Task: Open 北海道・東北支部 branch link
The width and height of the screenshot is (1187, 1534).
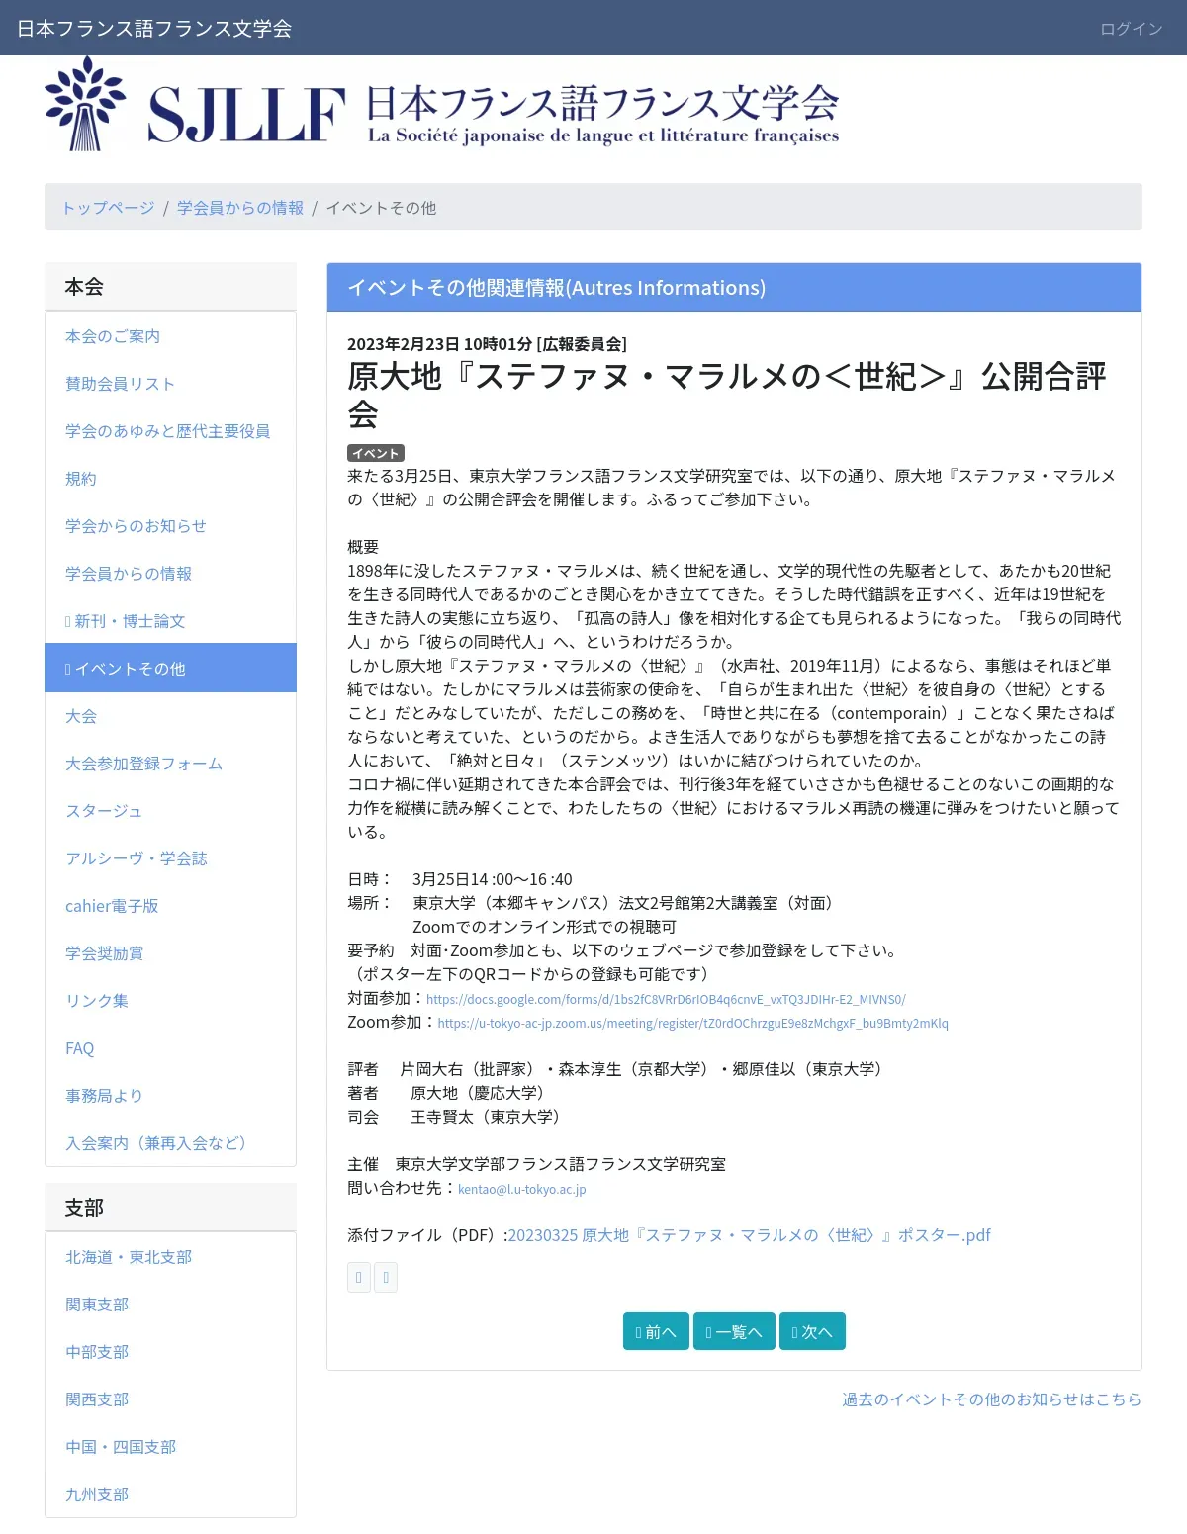Action: tap(170, 1257)
